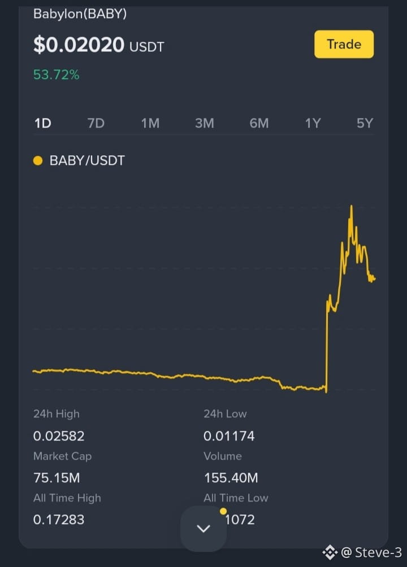Switch to the 7D chart range
Screen dimensions: 407x567
pyautogui.click(x=96, y=123)
